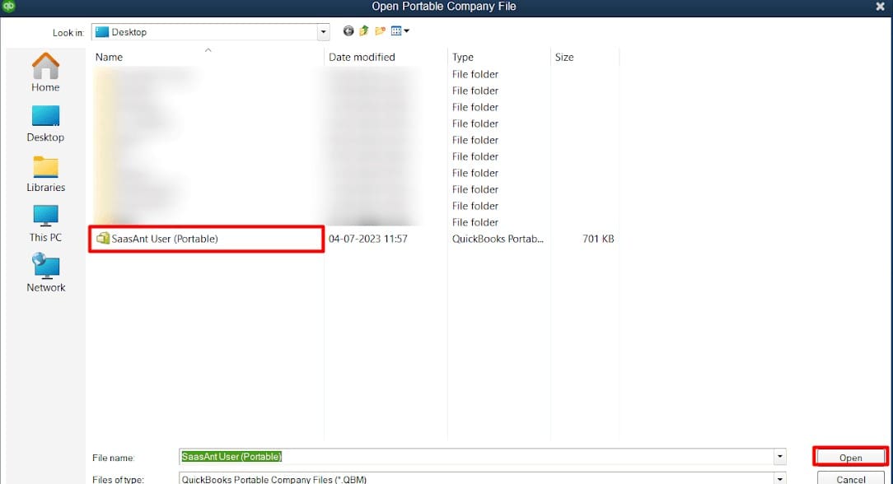Select Desktop in places sidebar
The width and height of the screenshot is (893, 484).
click(45, 123)
